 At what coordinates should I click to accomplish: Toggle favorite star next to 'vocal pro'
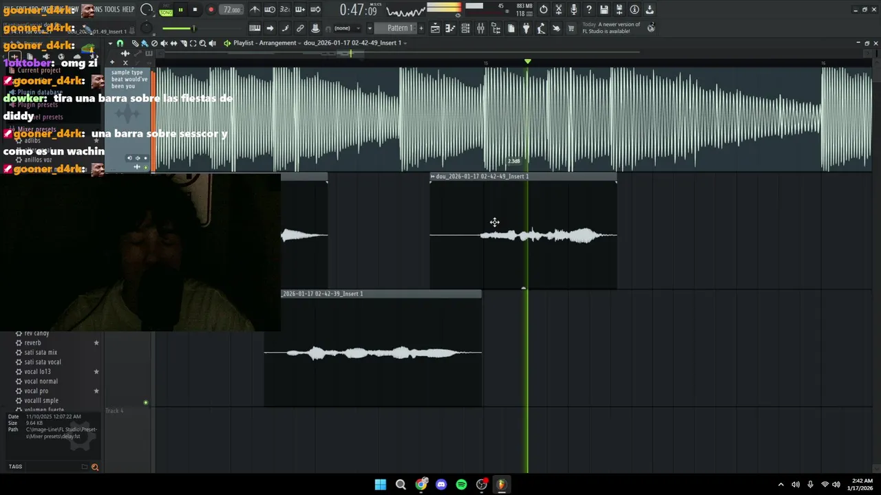tap(96, 390)
